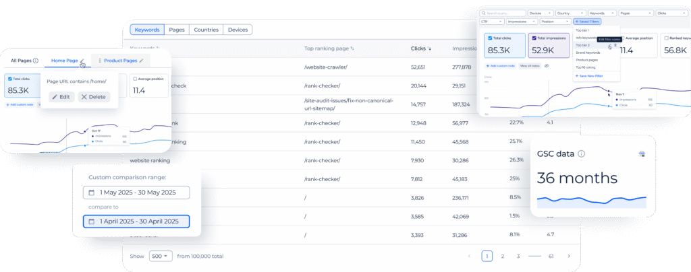
Task: Toggle Total clicks checkbox in filters panel
Action: [x=490, y=38]
